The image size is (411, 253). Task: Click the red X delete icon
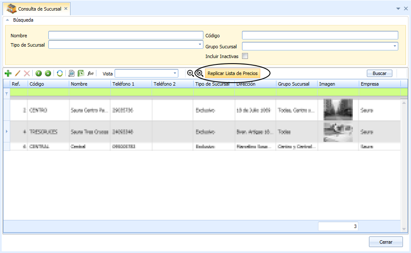point(27,73)
